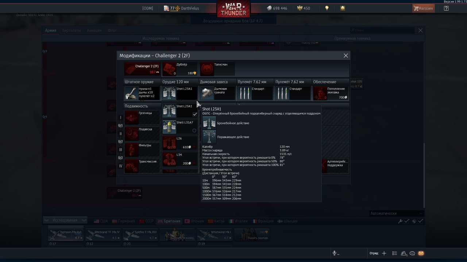
Task: Click the Пополнение экипажа crew replenishment item
Action: (x=331, y=93)
